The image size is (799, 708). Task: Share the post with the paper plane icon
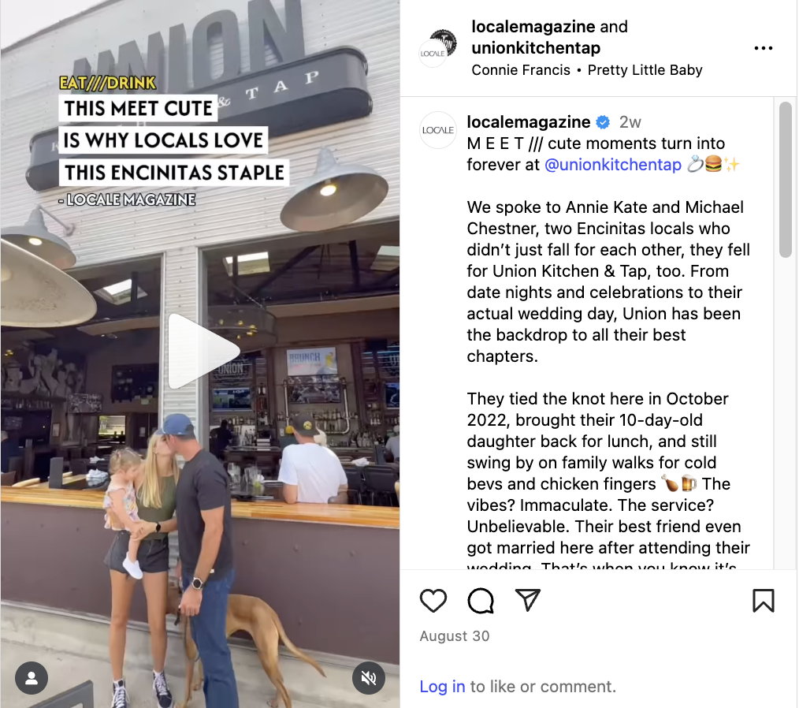[527, 600]
